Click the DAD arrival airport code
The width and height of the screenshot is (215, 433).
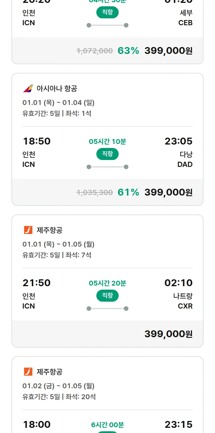185,164
